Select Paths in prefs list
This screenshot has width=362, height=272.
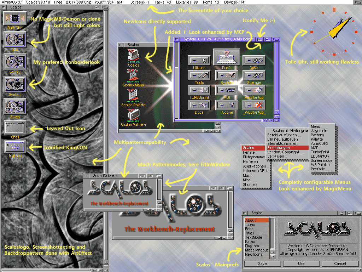[x=257, y=242]
